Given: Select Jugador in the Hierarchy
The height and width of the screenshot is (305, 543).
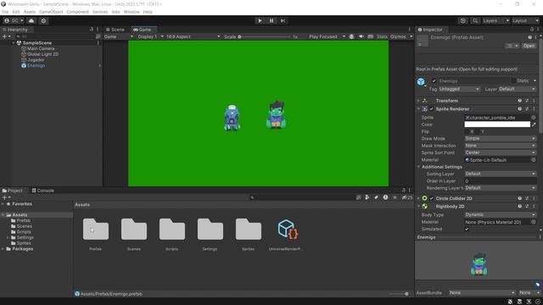Looking at the screenshot, I should click(x=36, y=60).
